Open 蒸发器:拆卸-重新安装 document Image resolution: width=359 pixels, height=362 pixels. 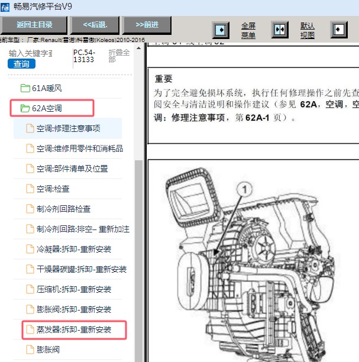pyautogui.click(x=74, y=329)
